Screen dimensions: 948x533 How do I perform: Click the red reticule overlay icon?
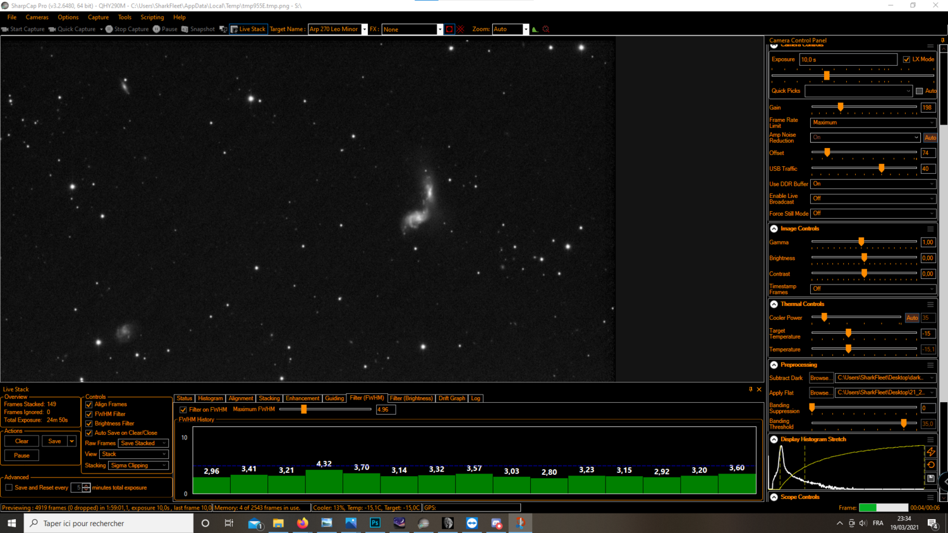461,29
